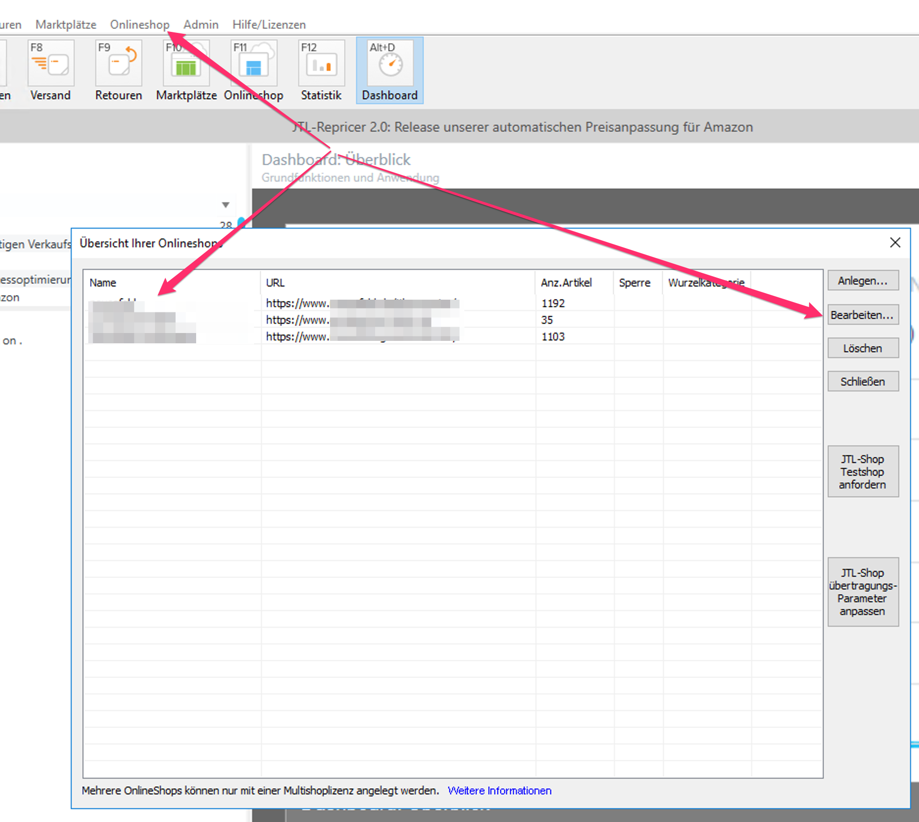919x822 pixels.
Task: Click the JTL-Repricer 2.0 news banner
Action: point(522,127)
